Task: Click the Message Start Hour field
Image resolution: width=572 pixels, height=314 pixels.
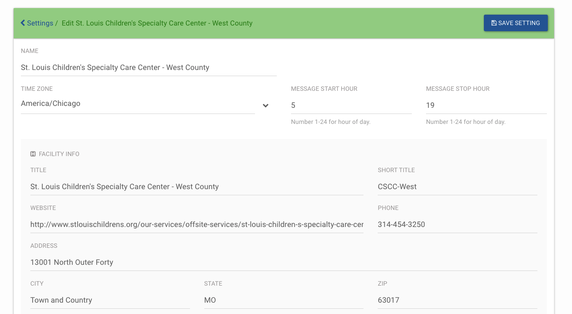Action: tap(351, 105)
